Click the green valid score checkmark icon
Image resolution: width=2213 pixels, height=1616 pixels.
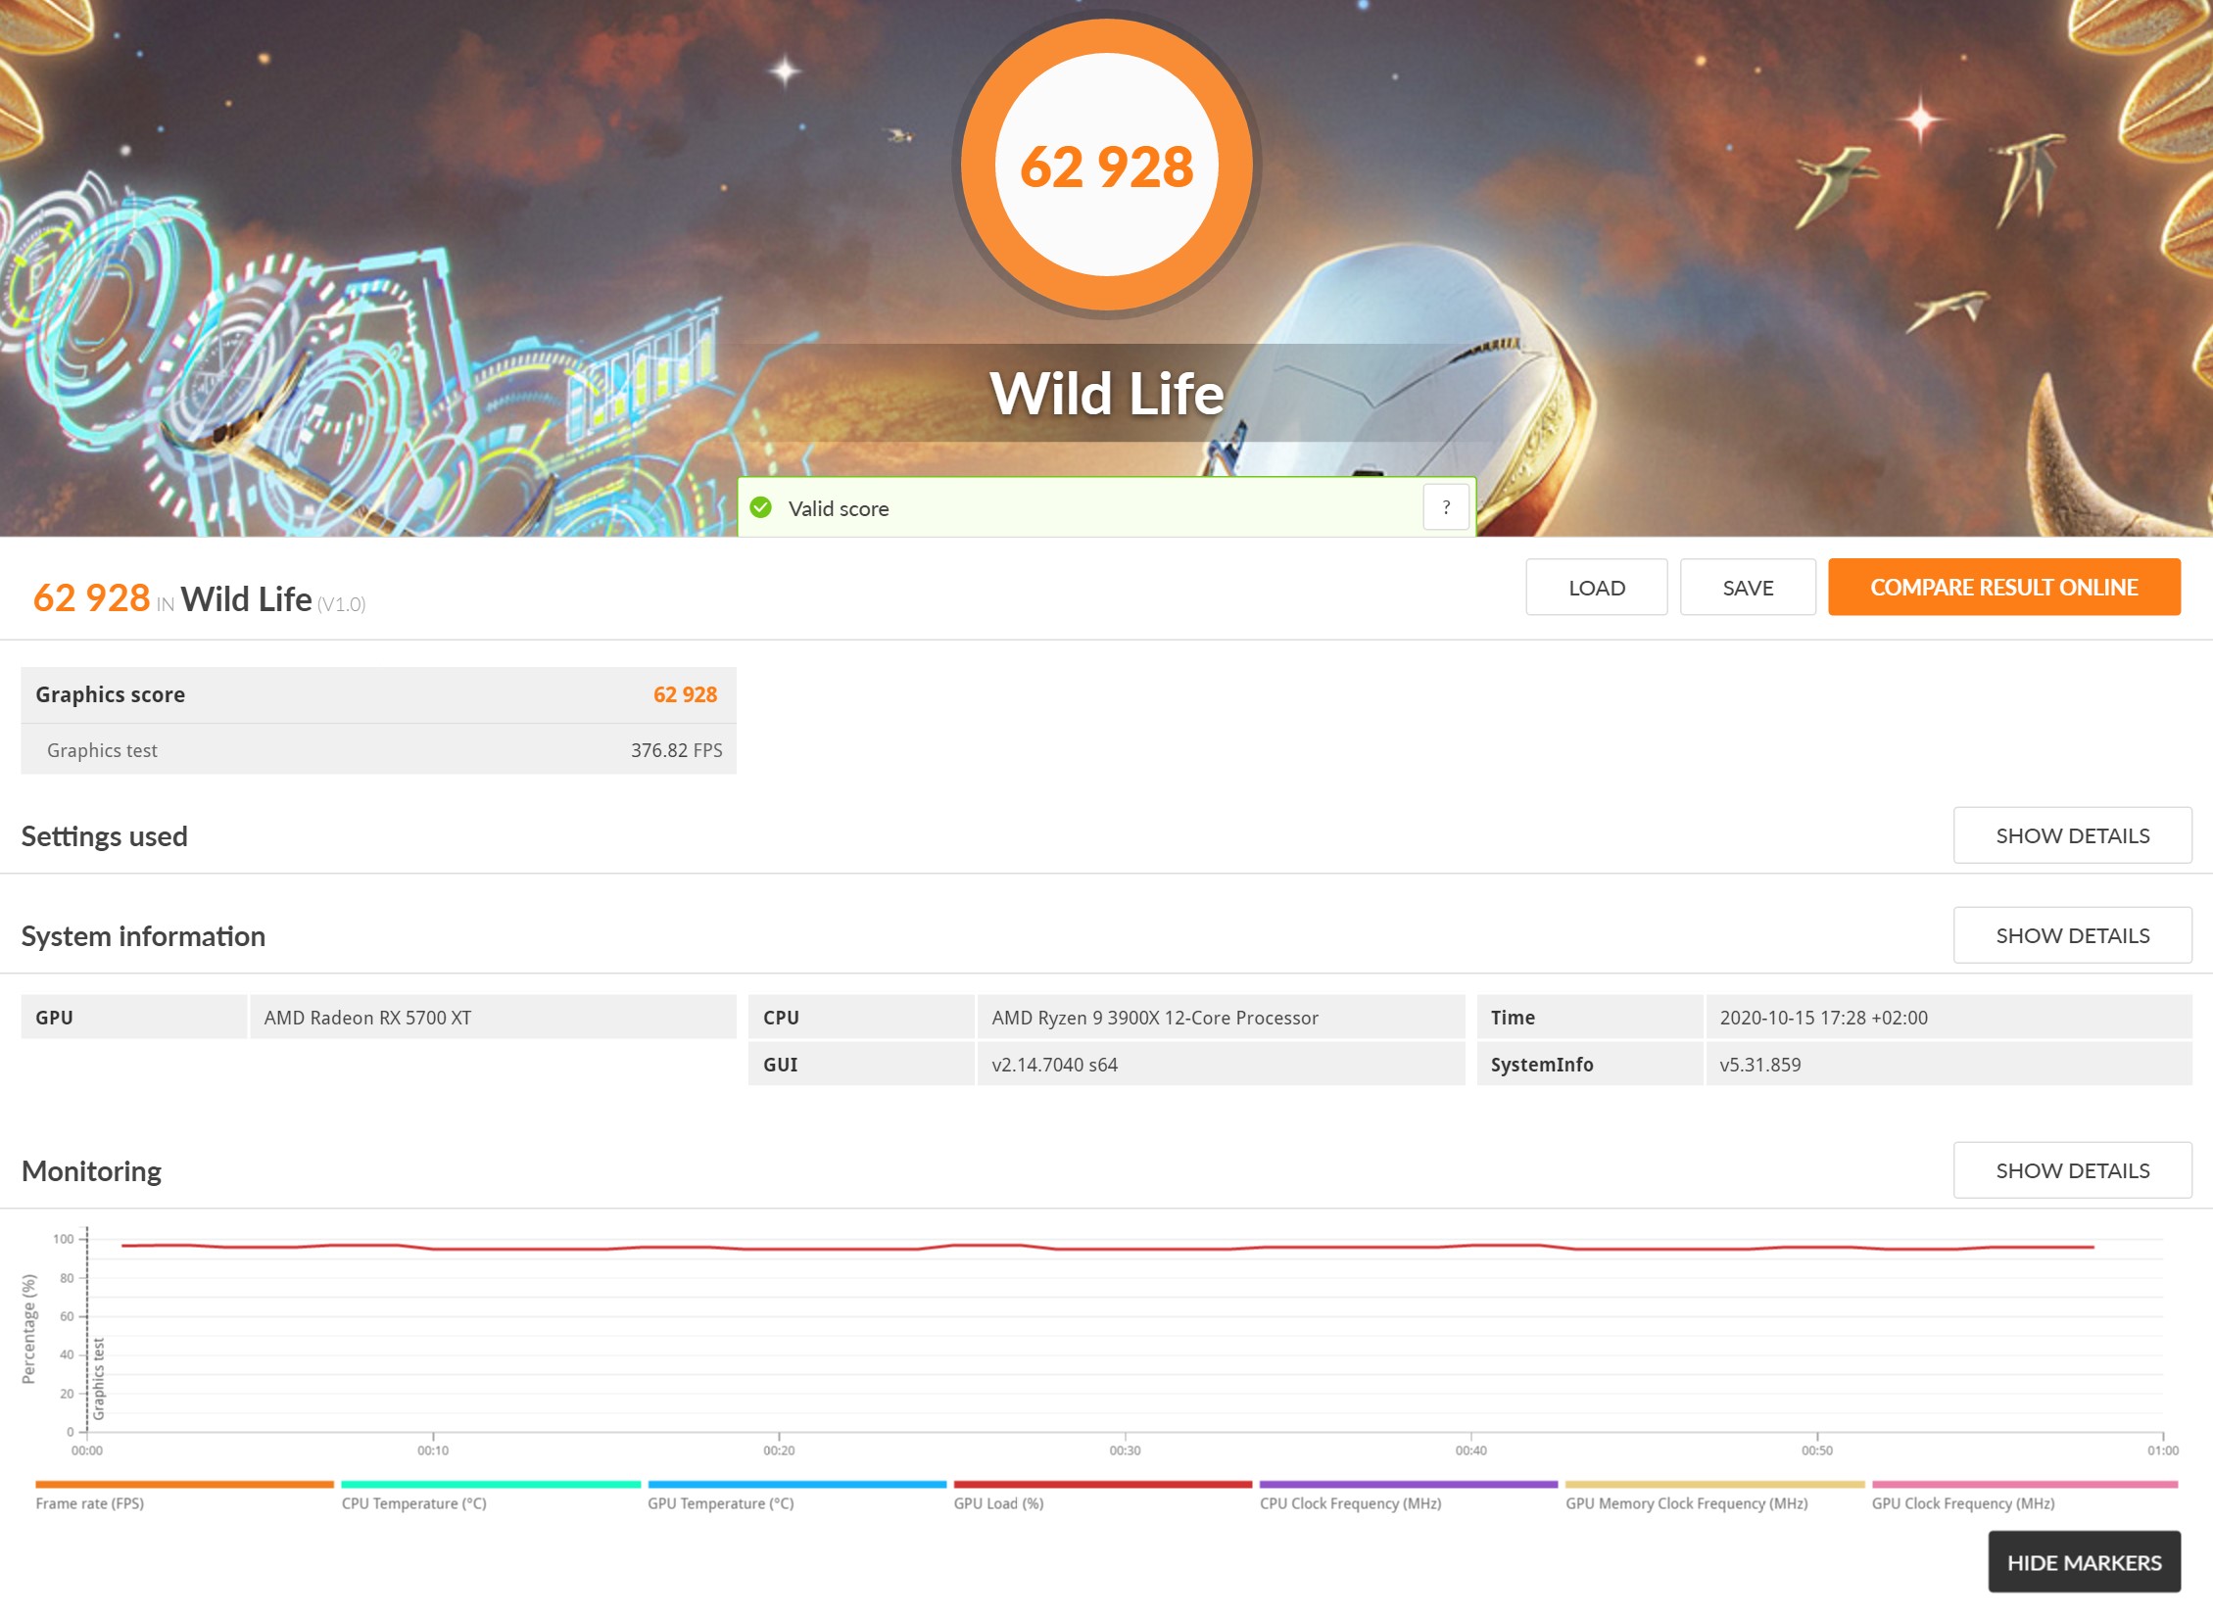coord(760,507)
